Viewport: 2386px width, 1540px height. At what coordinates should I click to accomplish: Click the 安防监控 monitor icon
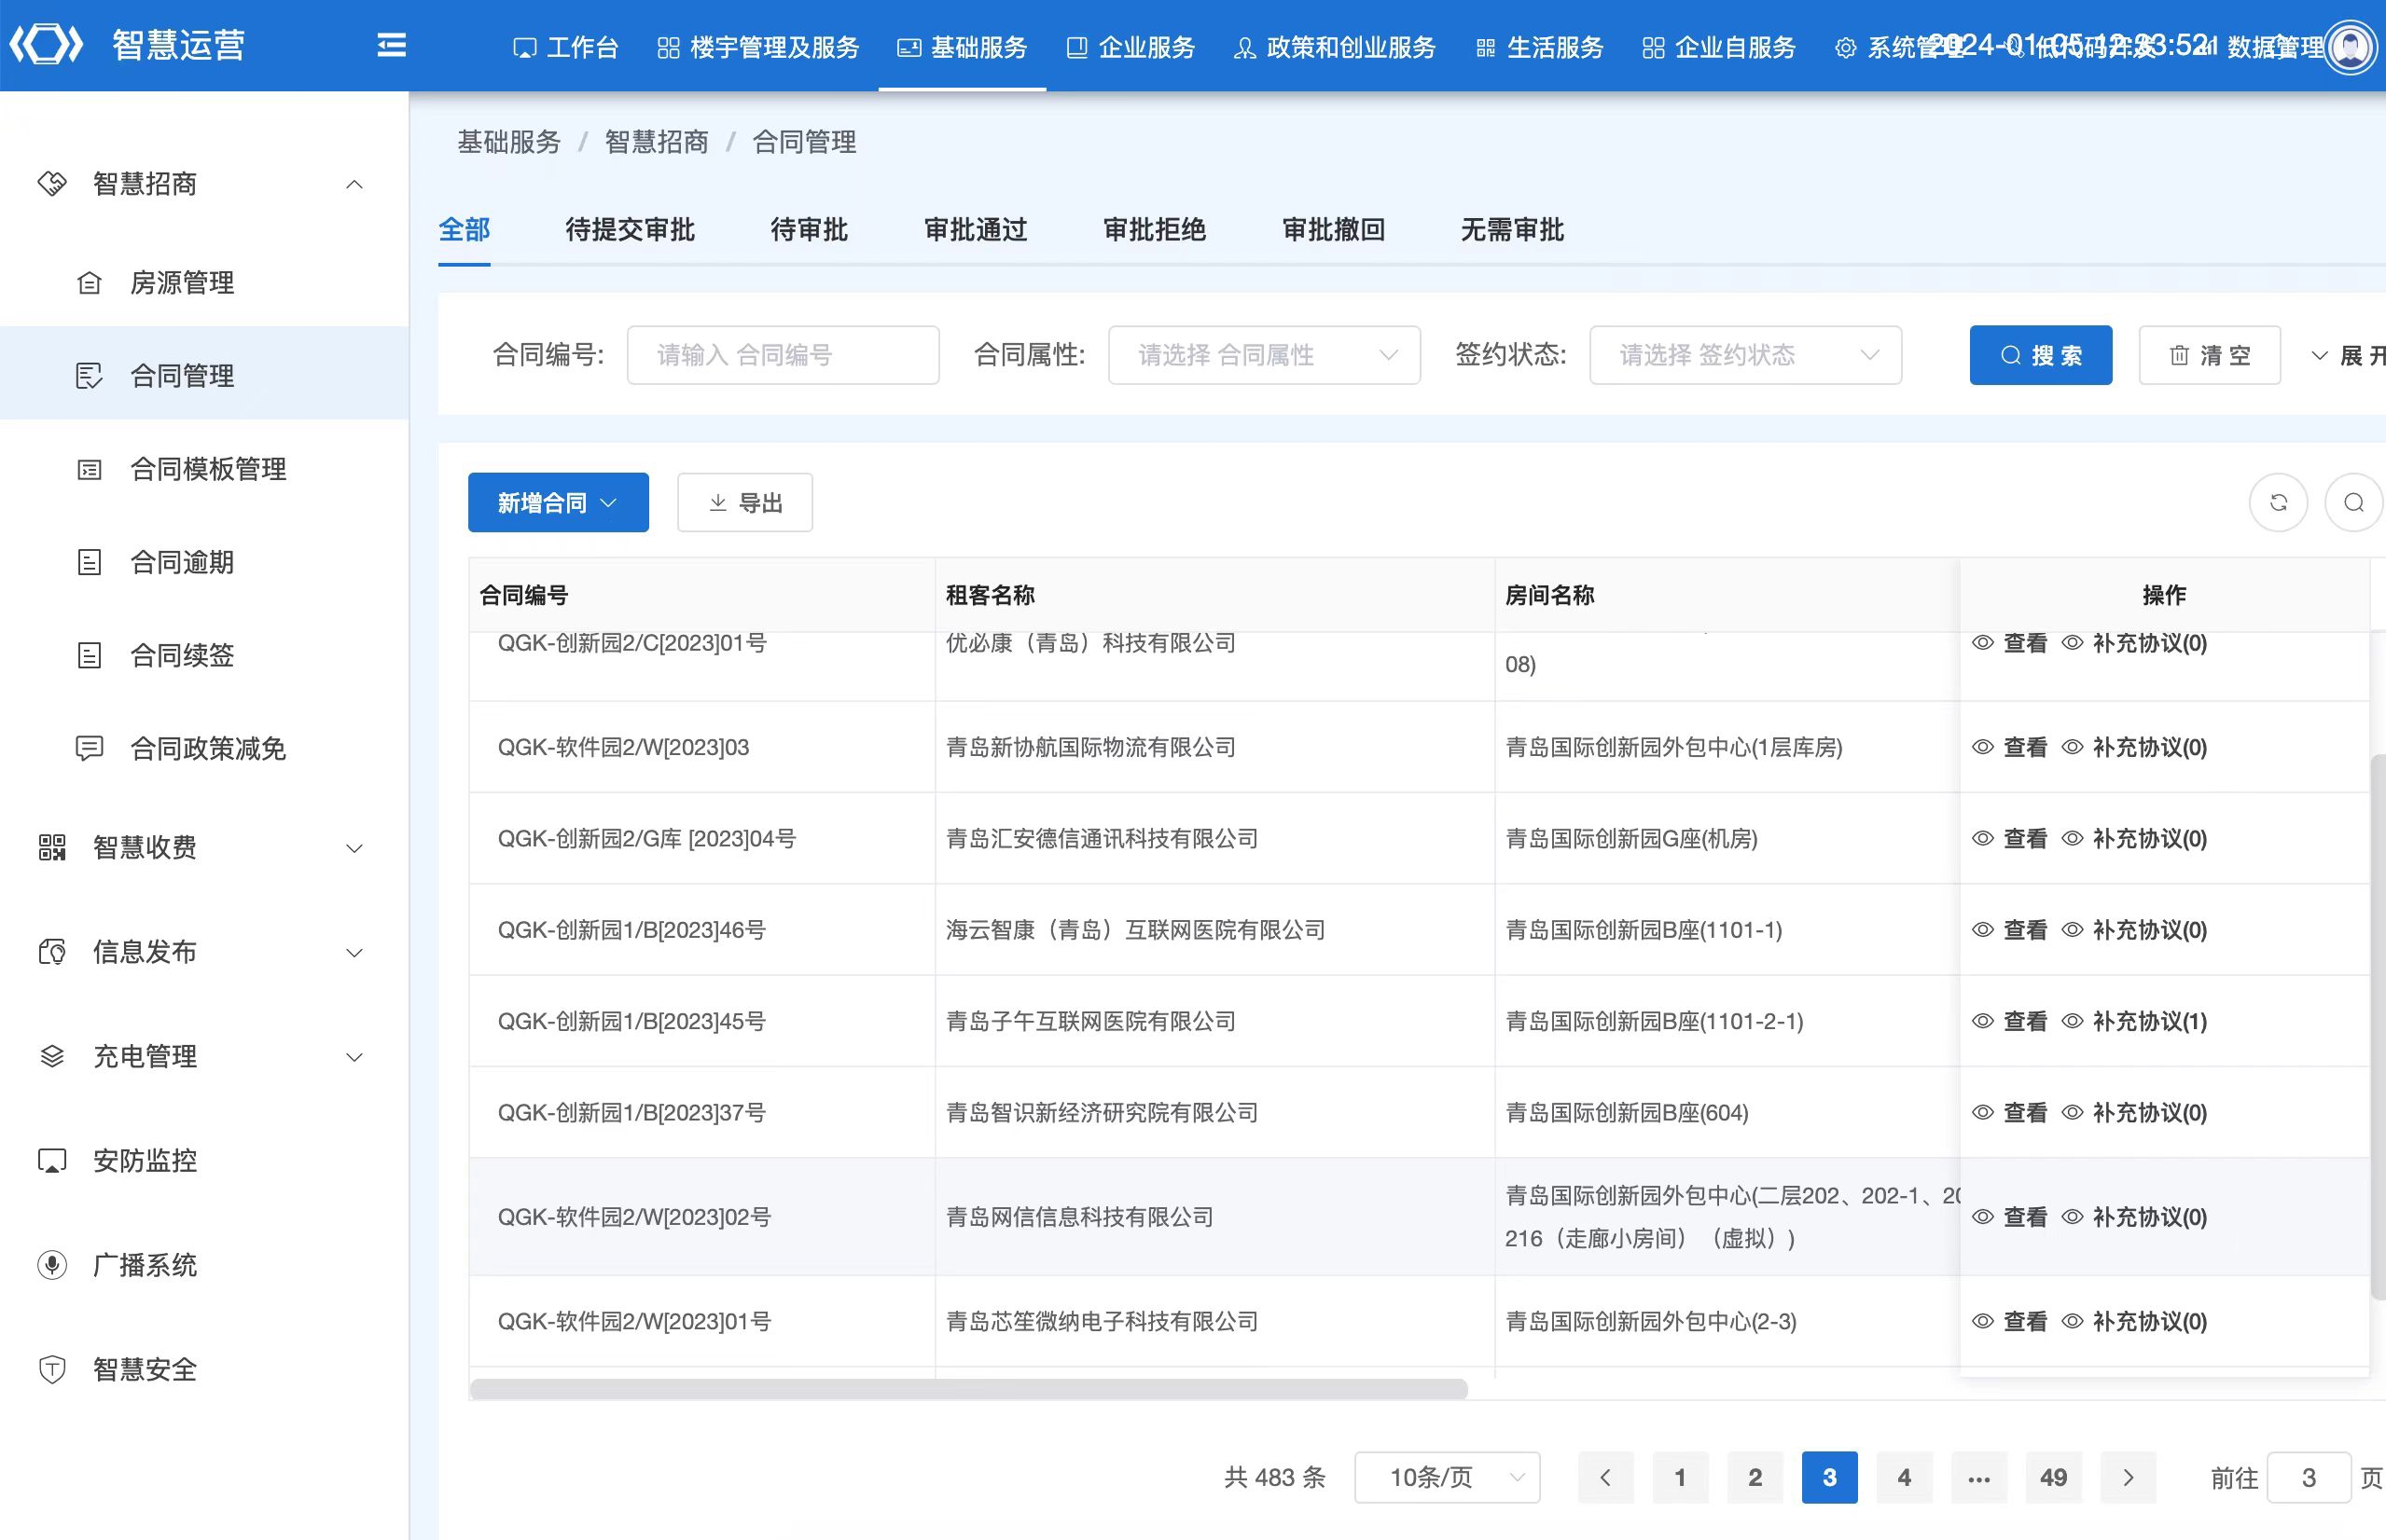[x=52, y=1161]
